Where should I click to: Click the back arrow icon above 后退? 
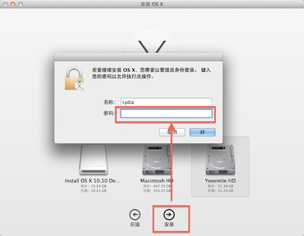[x=135, y=215]
